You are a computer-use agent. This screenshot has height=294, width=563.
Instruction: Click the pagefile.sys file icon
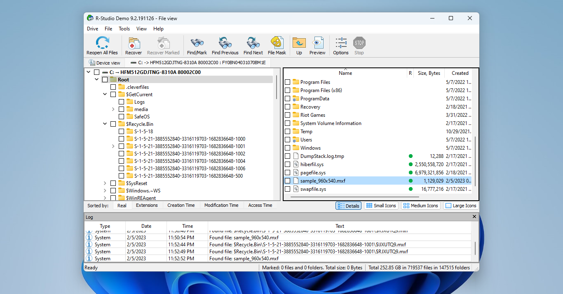point(296,173)
